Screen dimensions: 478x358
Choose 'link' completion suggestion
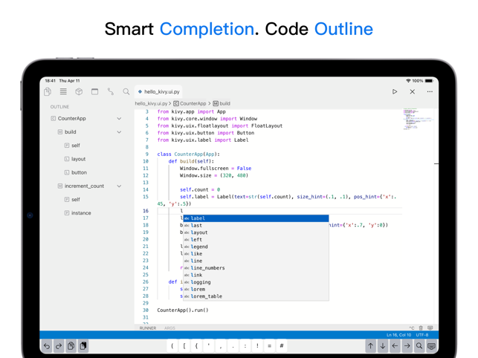(x=256, y=275)
